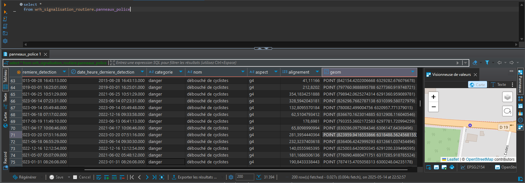Toggle the Carte view in the side strip

[x=5, y=120]
